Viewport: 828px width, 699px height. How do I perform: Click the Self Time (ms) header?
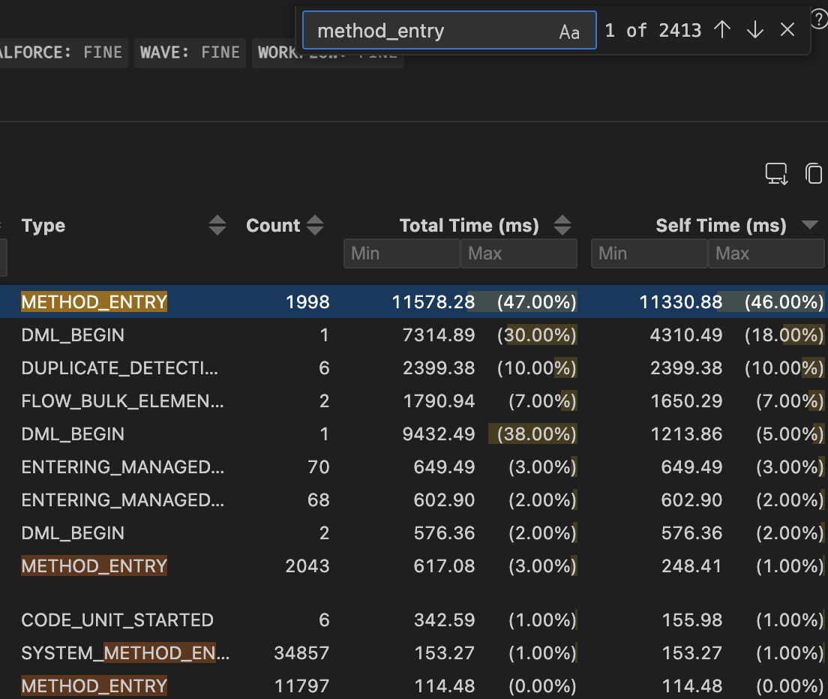tap(721, 226)
